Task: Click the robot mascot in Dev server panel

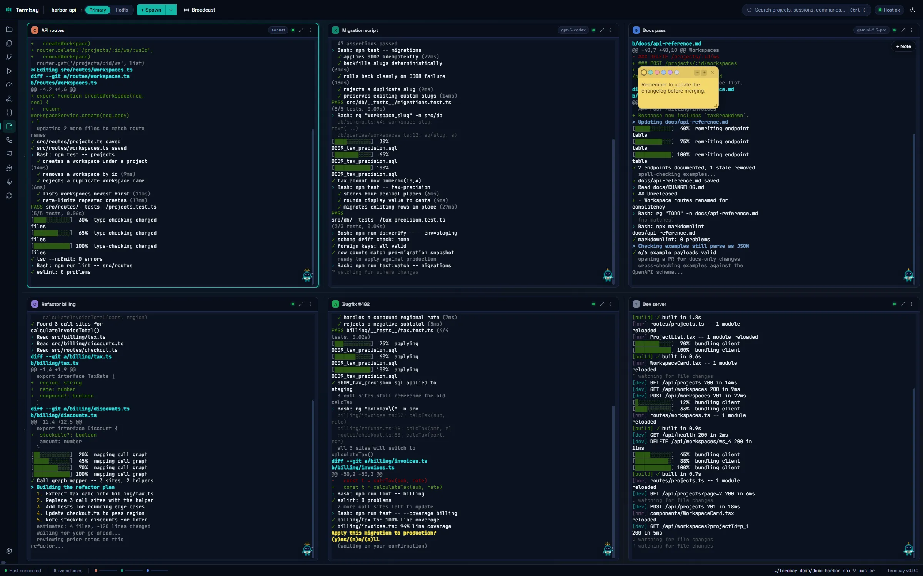Action: 909,549
